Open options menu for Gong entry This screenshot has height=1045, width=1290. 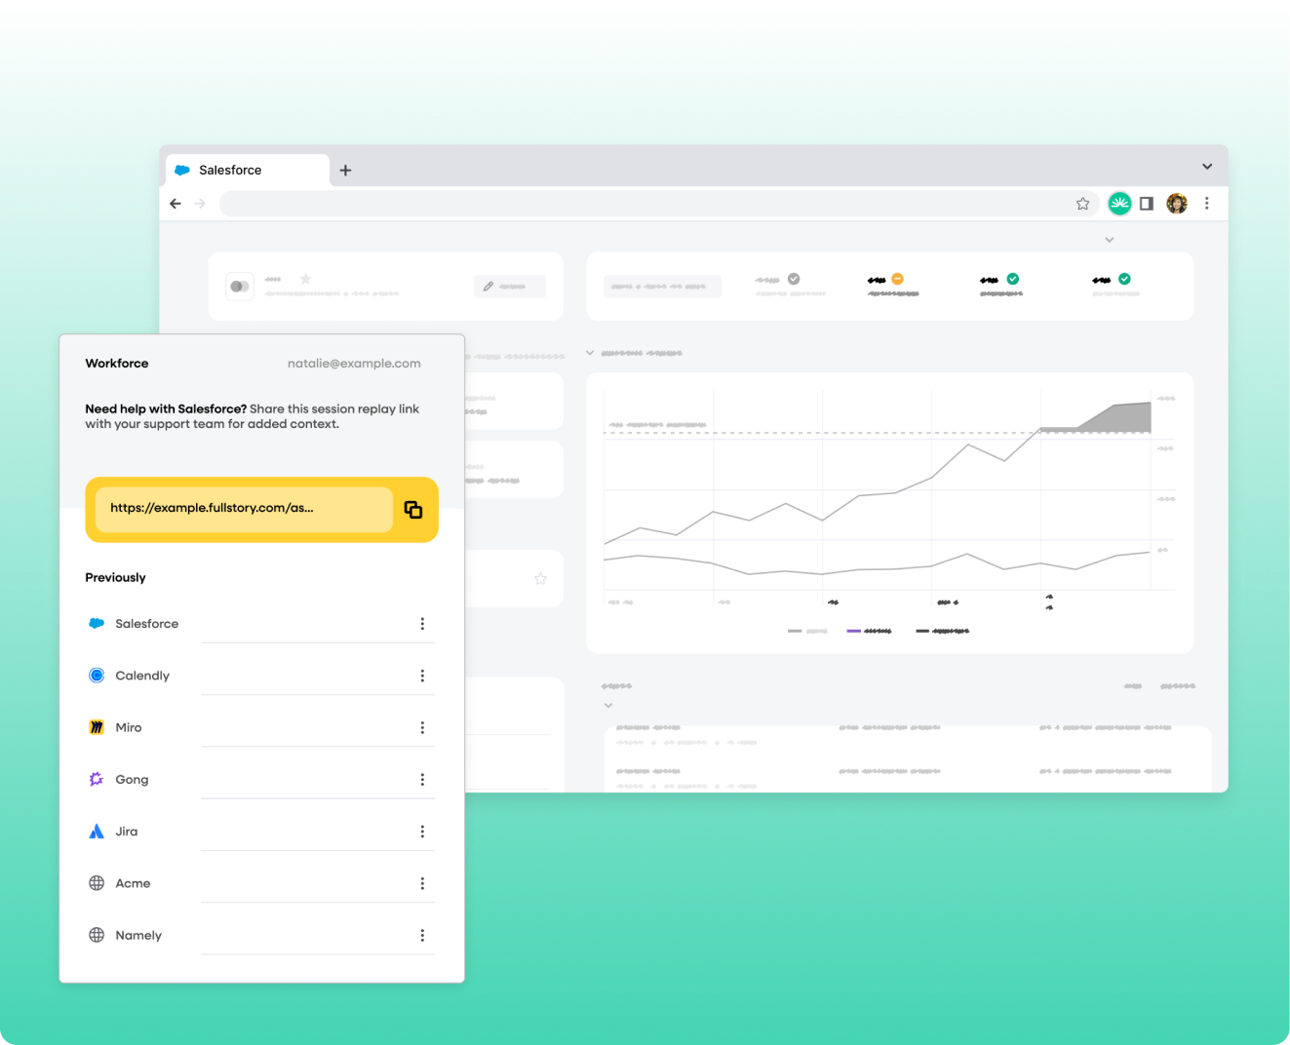[422, 780]
